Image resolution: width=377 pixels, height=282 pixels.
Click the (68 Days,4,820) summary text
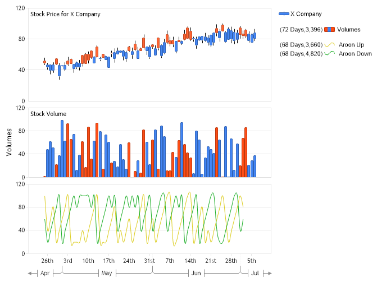pyautogui.click(x=301, y=54)
